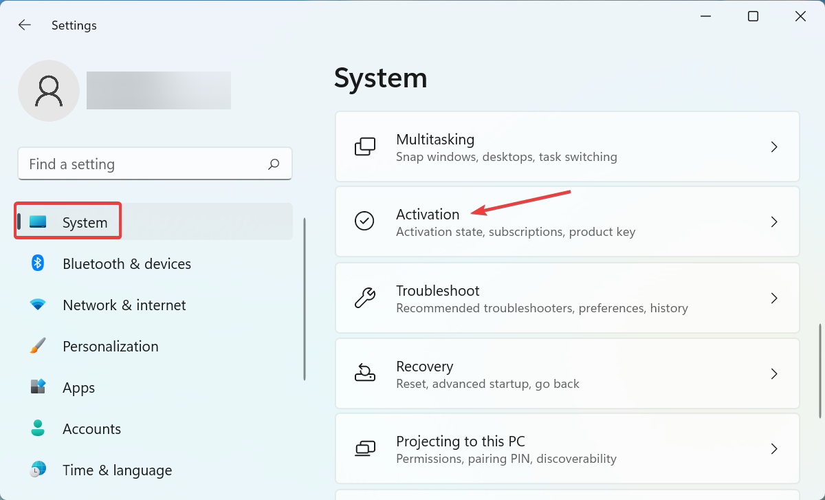This screenshot has width=825, height=500.
Task: Click the Apps icon in sidebar
Action: (38, 387)
